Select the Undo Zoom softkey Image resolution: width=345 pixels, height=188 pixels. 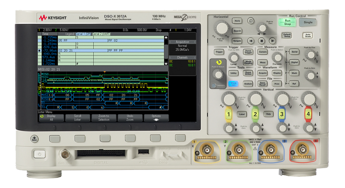pos(130,118)
